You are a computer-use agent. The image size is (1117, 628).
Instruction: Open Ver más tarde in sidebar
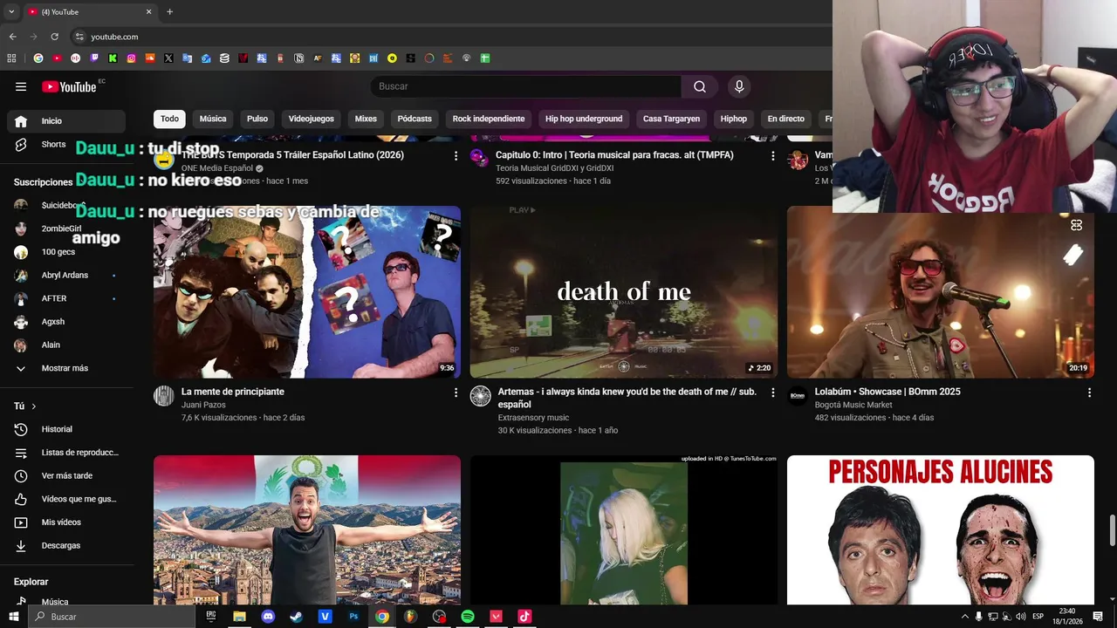tap(66, 475)
